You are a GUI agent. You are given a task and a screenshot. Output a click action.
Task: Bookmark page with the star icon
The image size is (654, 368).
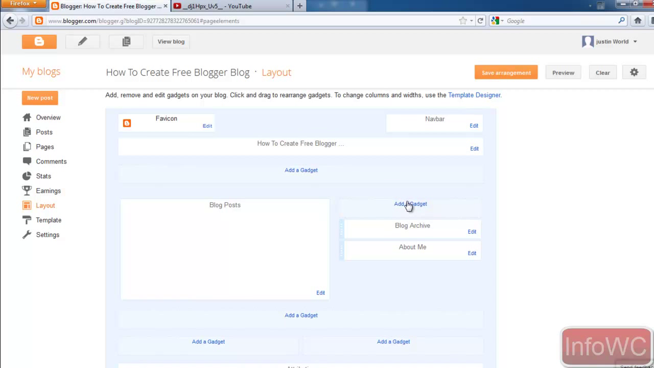[x=463, y=21]
